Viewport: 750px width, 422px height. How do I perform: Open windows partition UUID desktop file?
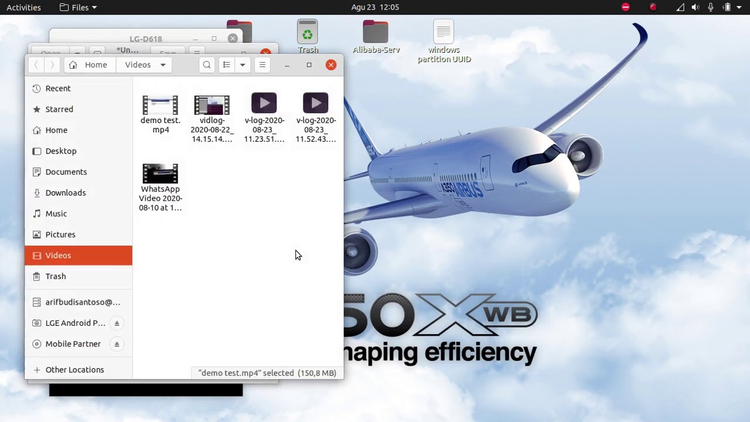click(444, 42)
